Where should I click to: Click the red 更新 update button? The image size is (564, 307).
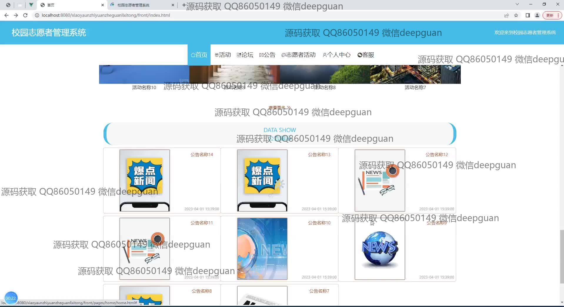click(x=552, y=15)
